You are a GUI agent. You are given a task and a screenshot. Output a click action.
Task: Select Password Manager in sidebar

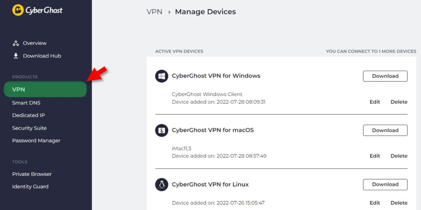36,141
